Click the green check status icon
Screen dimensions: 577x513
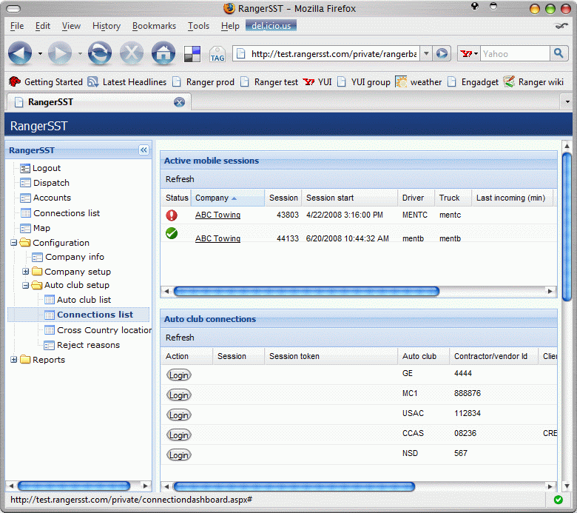(x=172, y=234)
